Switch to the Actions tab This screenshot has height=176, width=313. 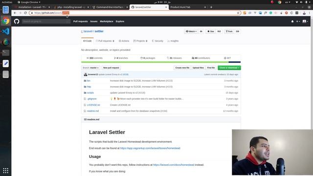[124, 41]
